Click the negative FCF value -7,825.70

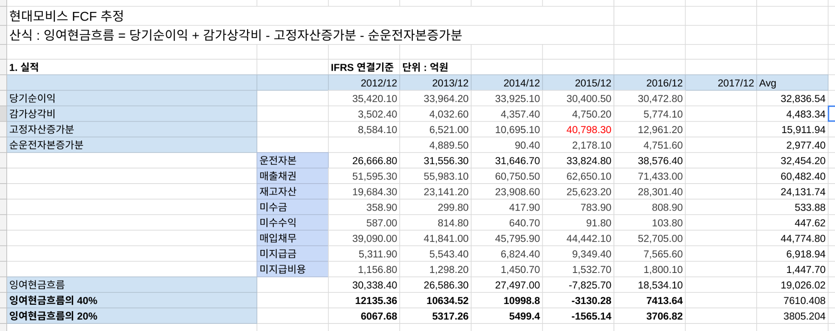coord(579,285)
